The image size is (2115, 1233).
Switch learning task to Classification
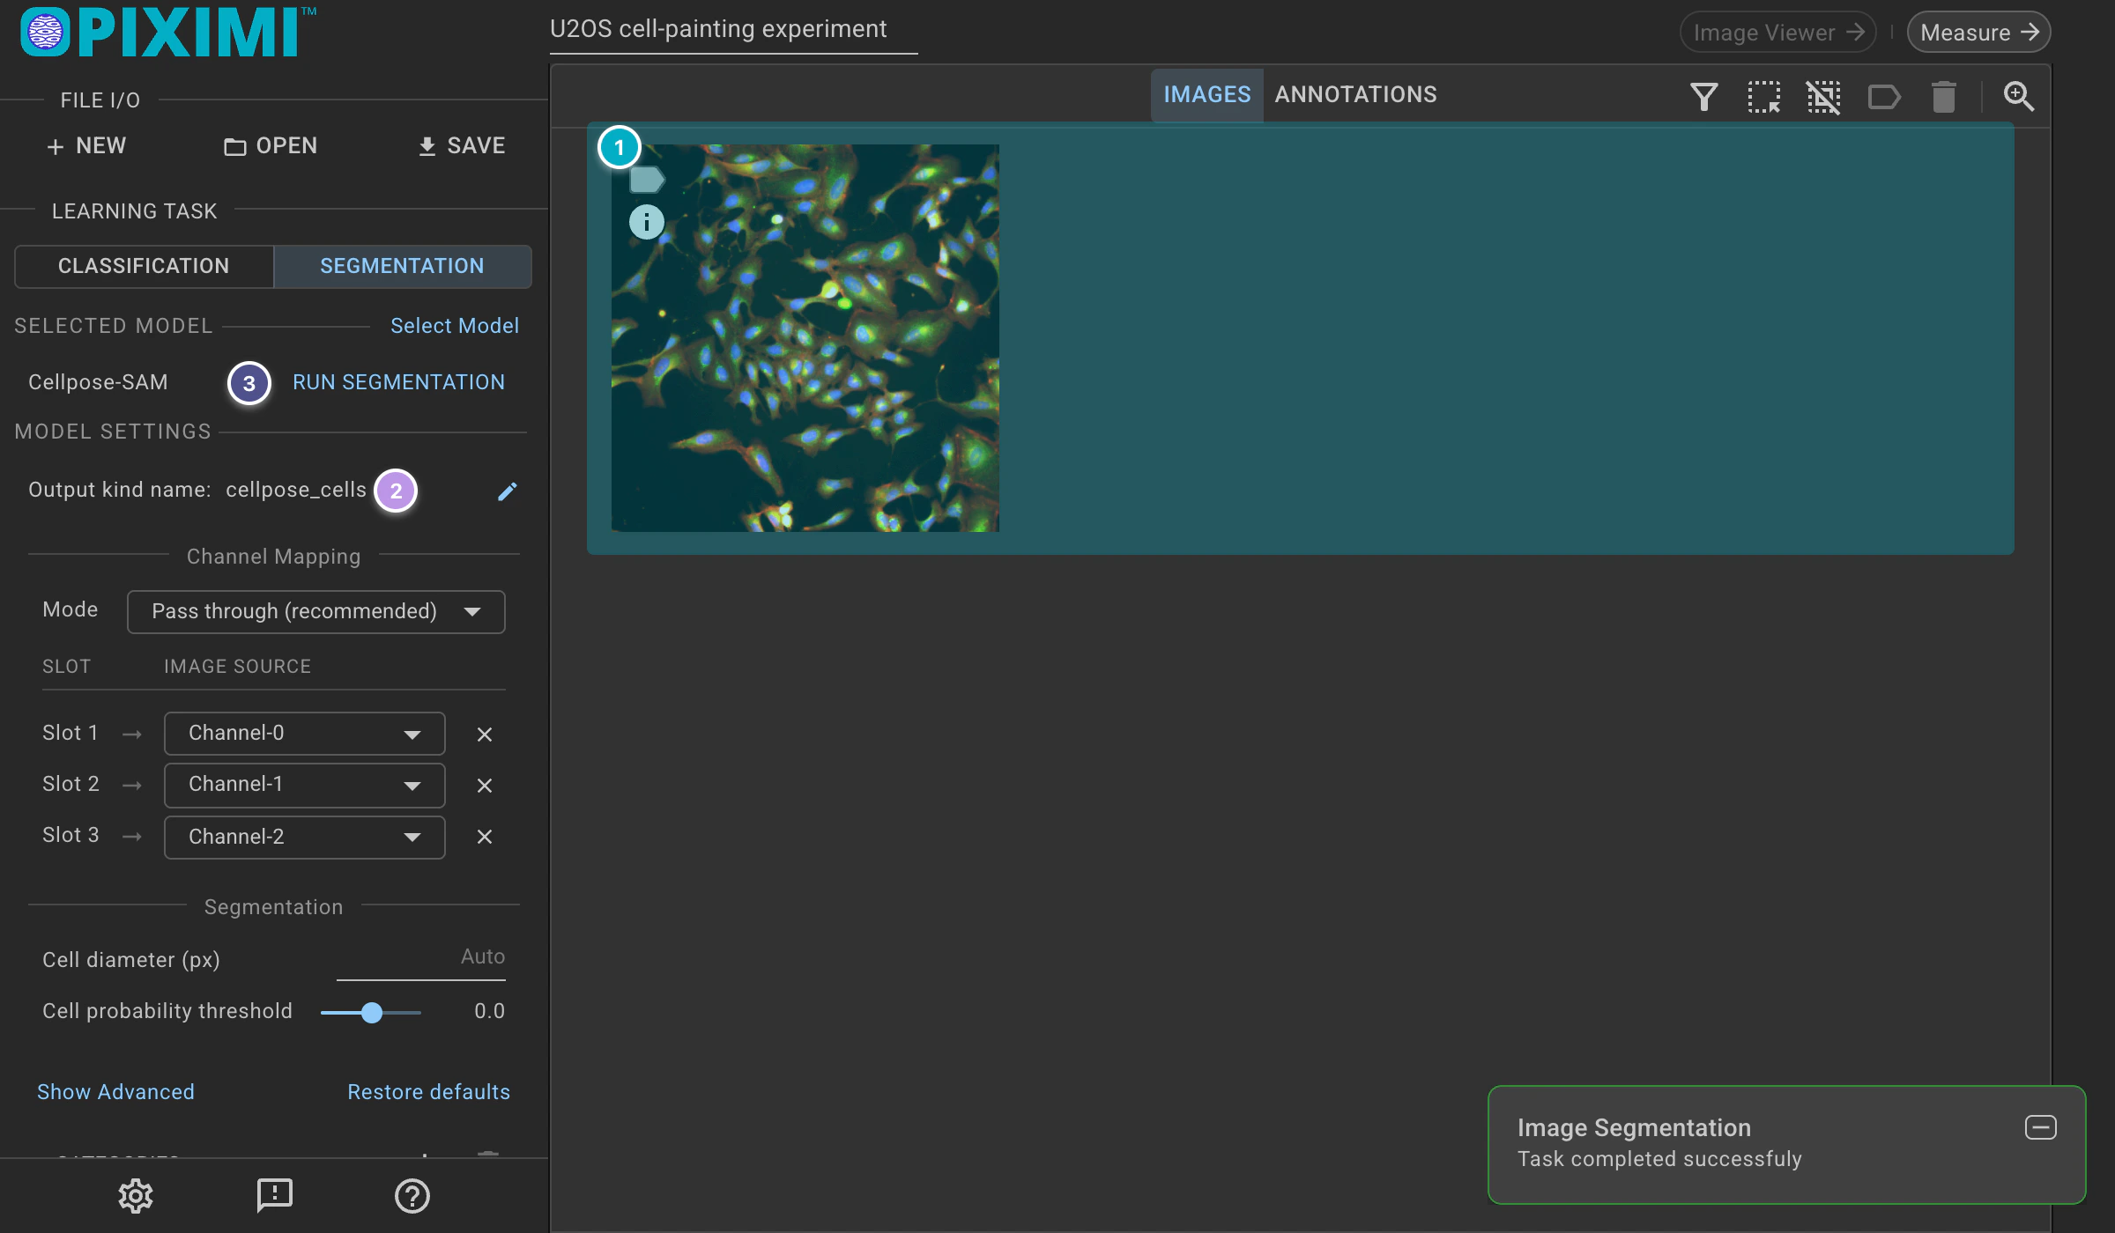tap(144, 266)
